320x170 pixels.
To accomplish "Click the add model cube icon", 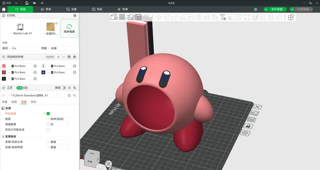I will 114,17.
